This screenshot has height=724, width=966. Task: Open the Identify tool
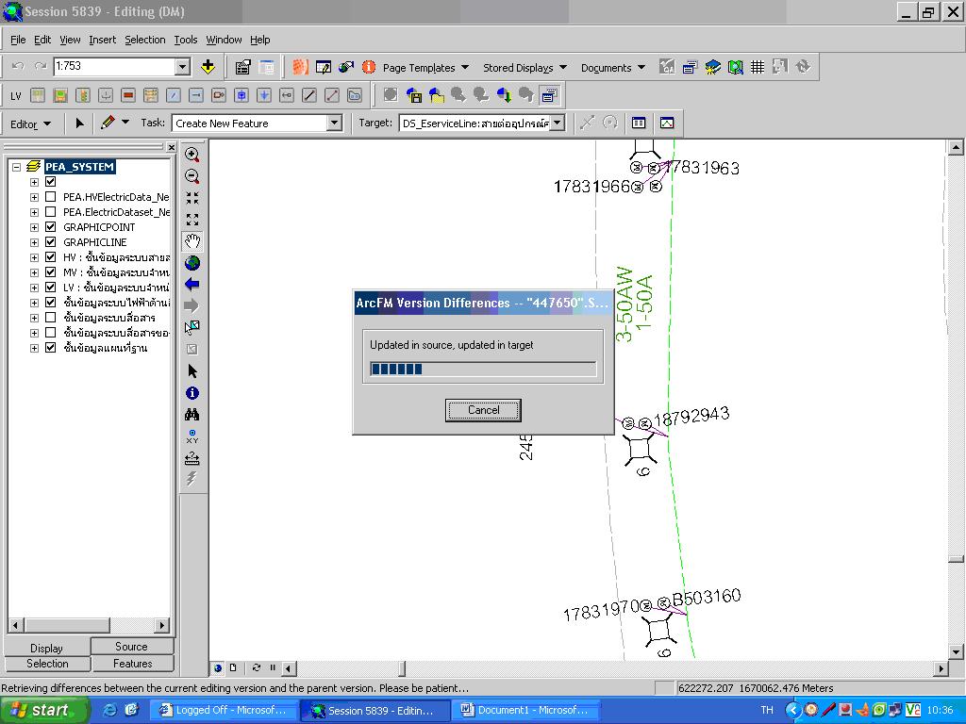pos(192,392)
